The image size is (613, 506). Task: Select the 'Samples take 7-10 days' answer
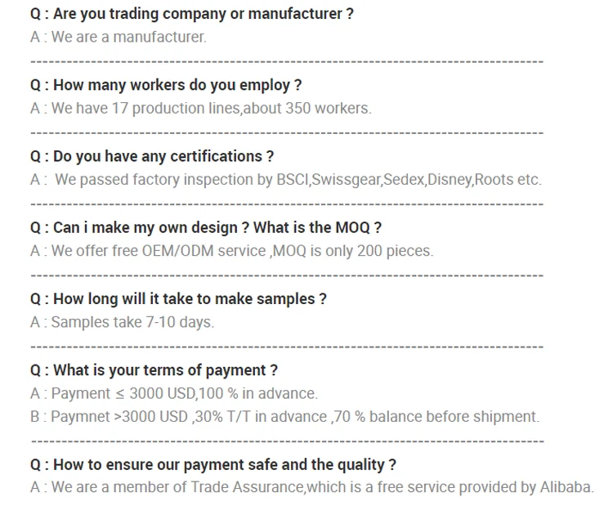pyautogui.click(x=123, y=322)
